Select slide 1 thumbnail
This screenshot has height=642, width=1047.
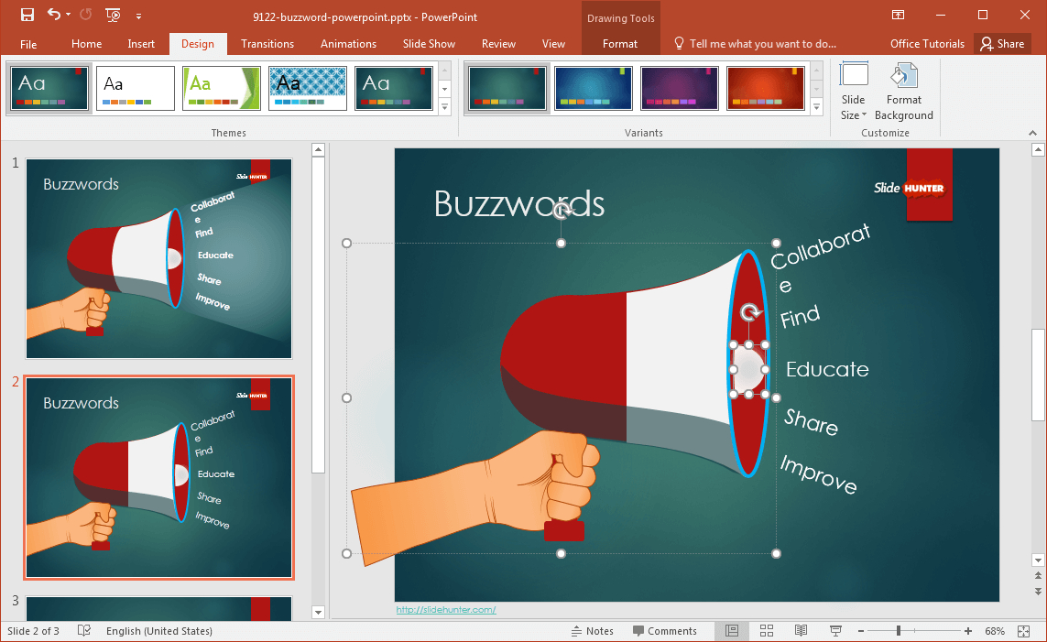(x=158, y=258)
